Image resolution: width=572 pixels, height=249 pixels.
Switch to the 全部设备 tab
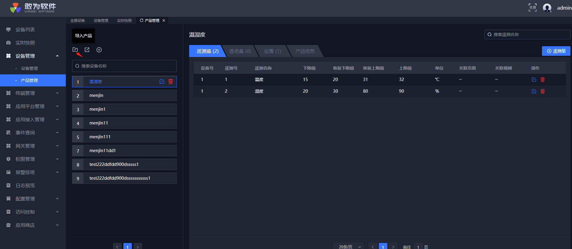point(77,20)
